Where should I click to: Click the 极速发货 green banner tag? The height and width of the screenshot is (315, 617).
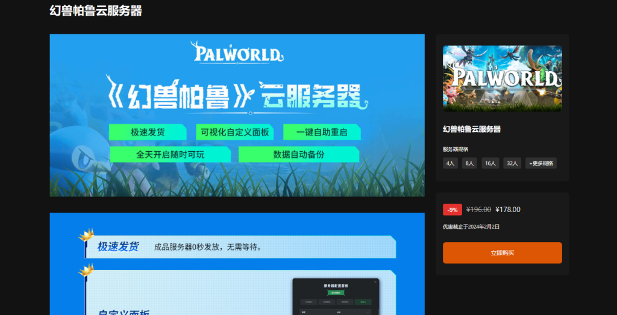click(x=148, y=132)
